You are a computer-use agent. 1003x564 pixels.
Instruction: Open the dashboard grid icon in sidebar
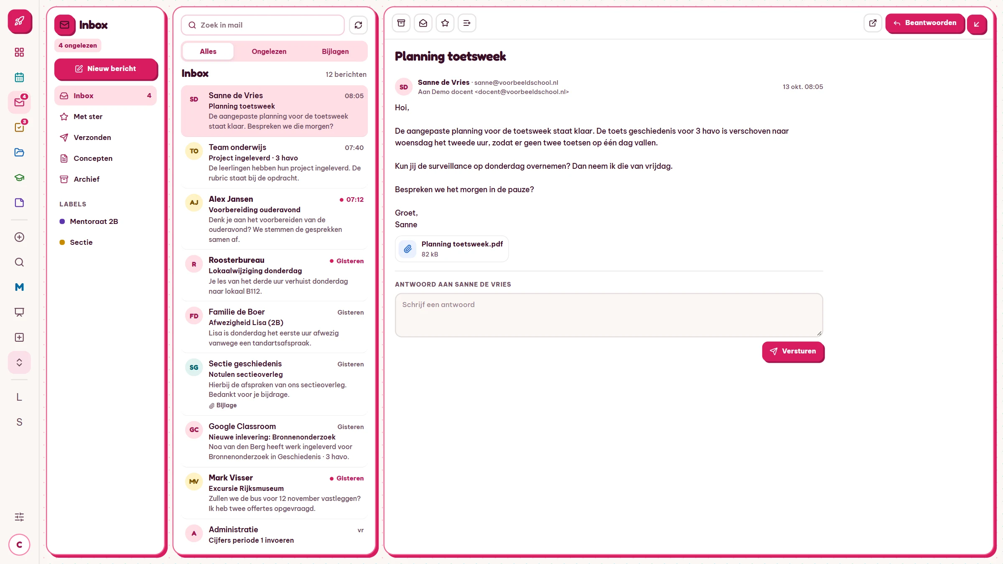(19, 52)
